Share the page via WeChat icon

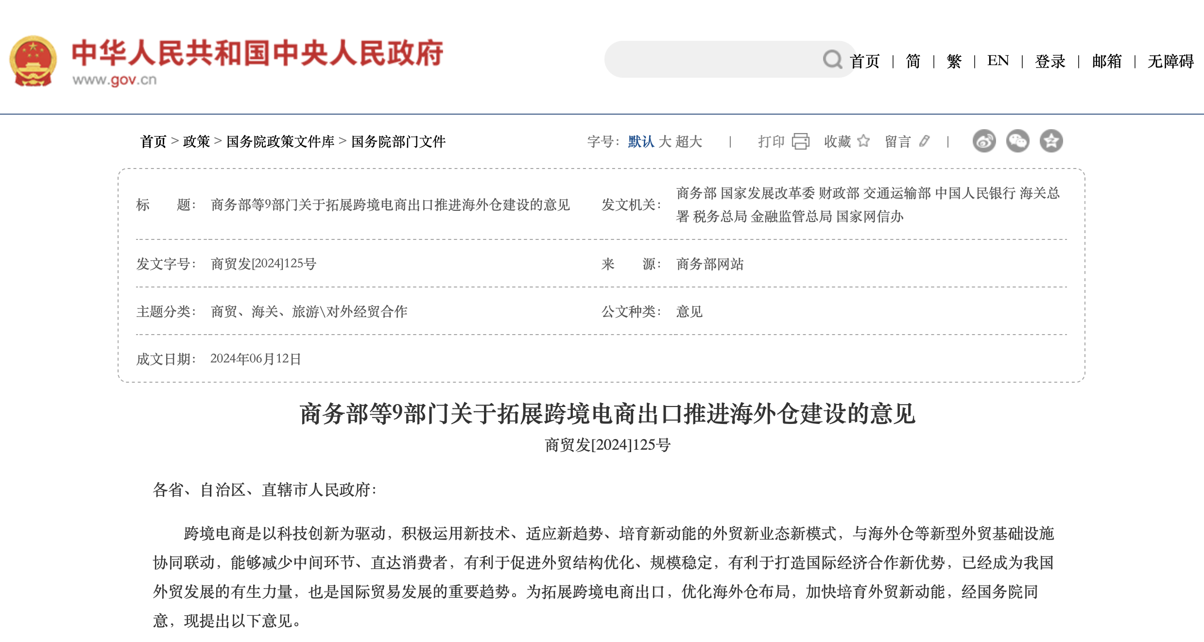[x=1017, y=141]
